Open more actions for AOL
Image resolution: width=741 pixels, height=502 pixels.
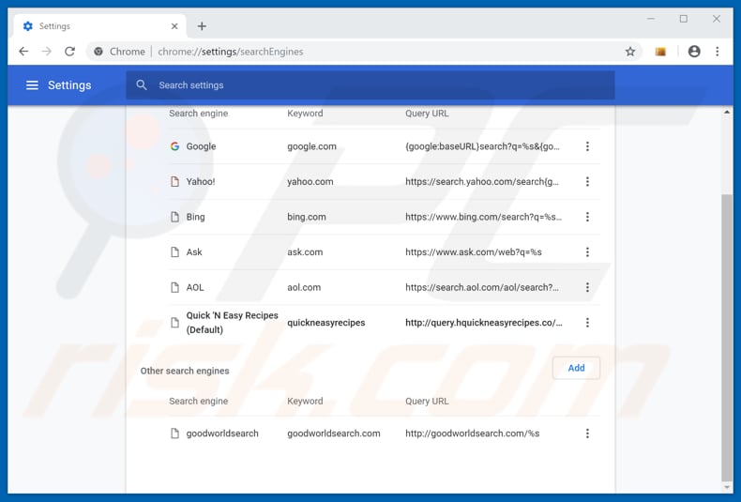point(587,287)
